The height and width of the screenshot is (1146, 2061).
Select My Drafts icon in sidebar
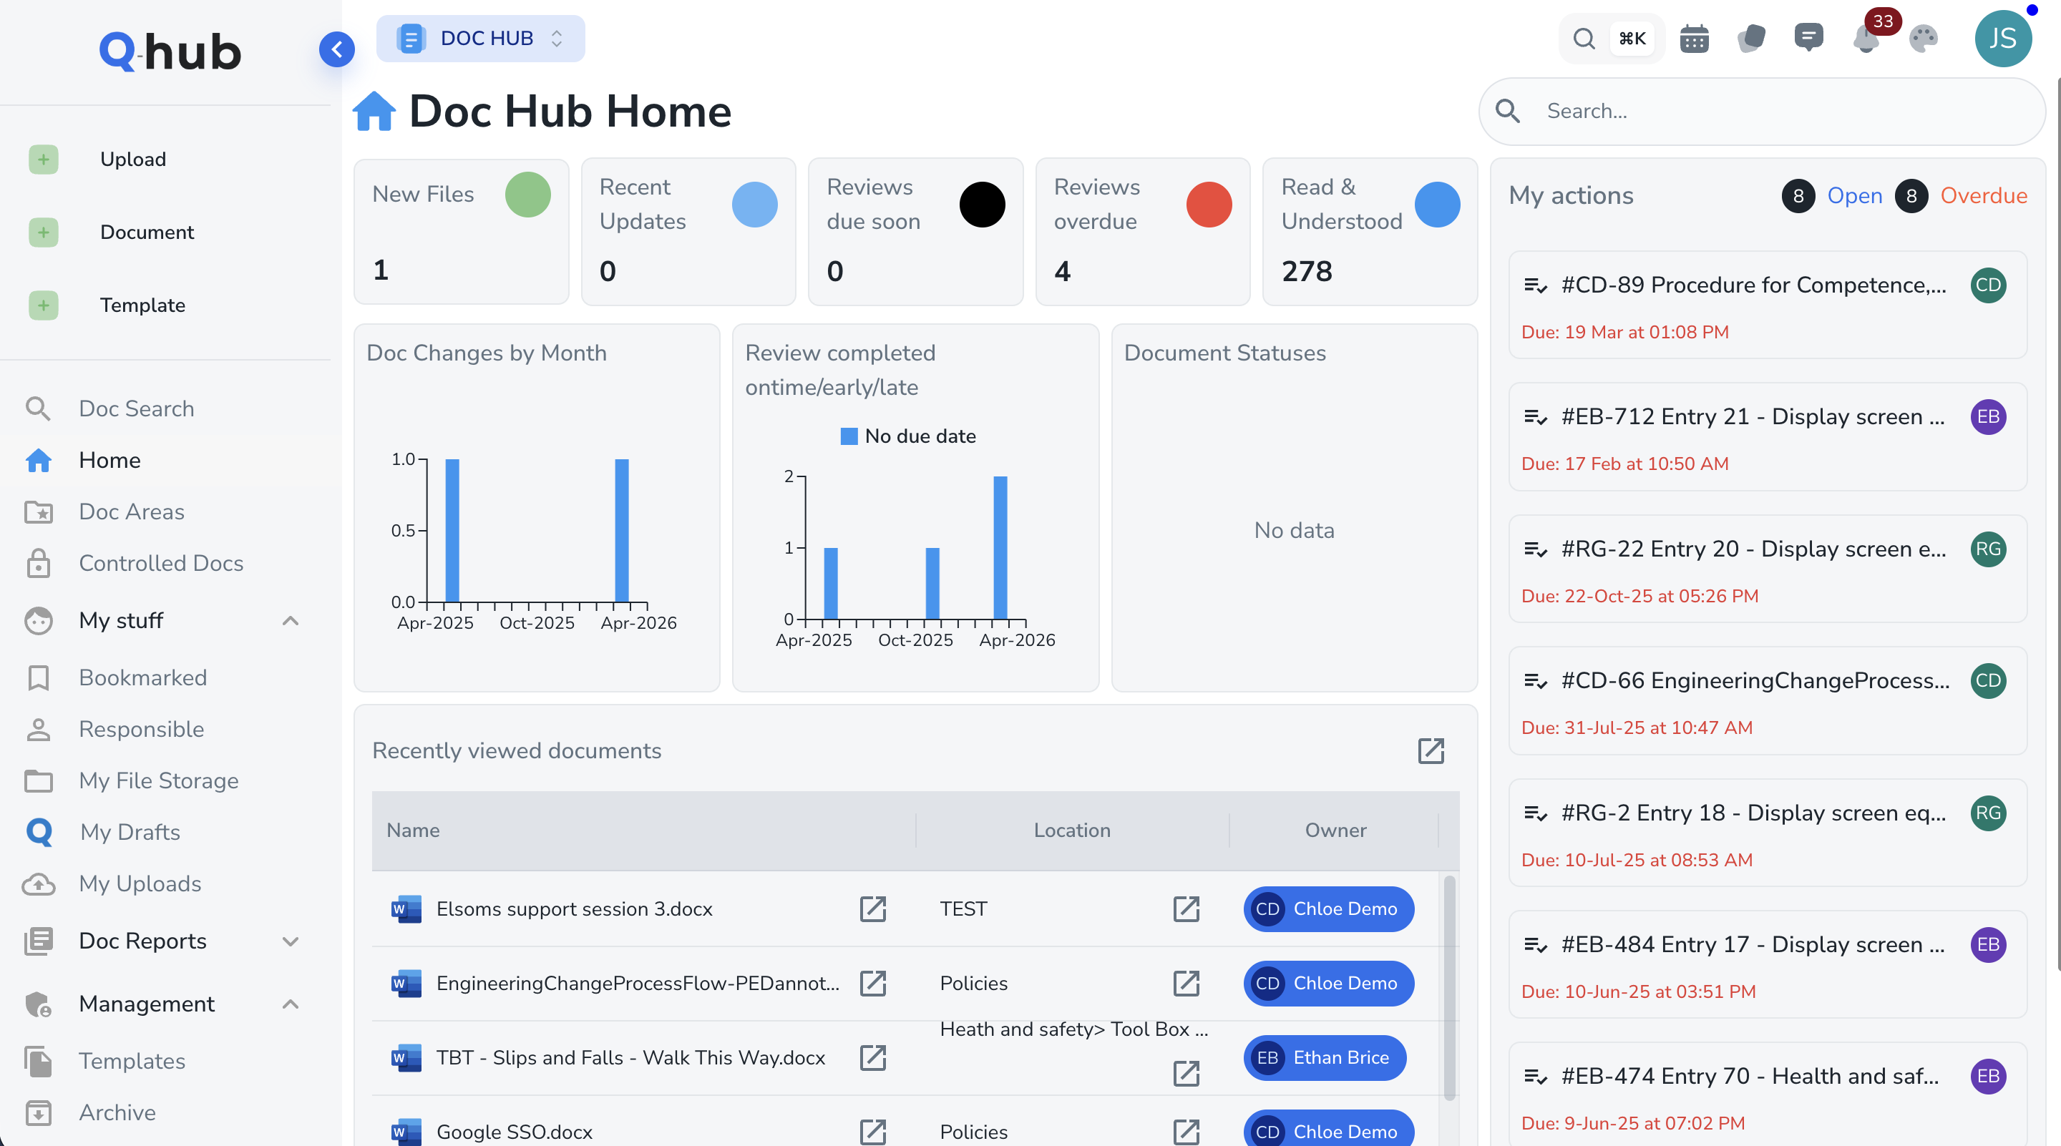[x=39, y=832]
